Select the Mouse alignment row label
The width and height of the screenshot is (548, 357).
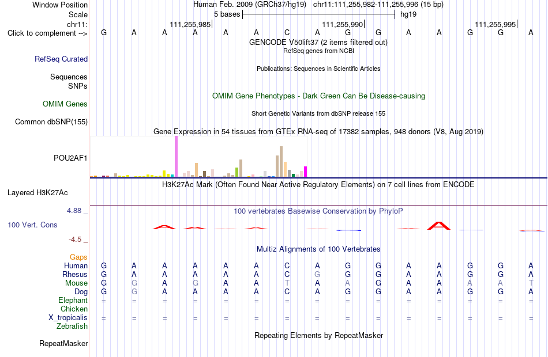click(x=76, y=283)
